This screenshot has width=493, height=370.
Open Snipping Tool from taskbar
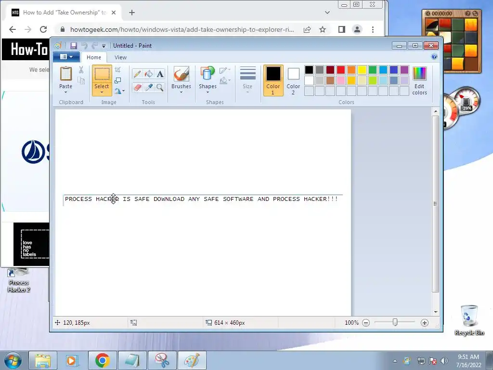pos(162,360)
